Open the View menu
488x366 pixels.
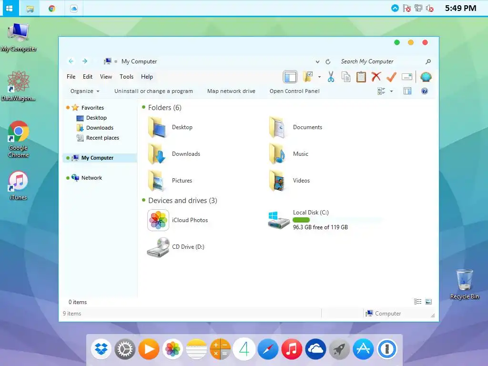[106, 77]
